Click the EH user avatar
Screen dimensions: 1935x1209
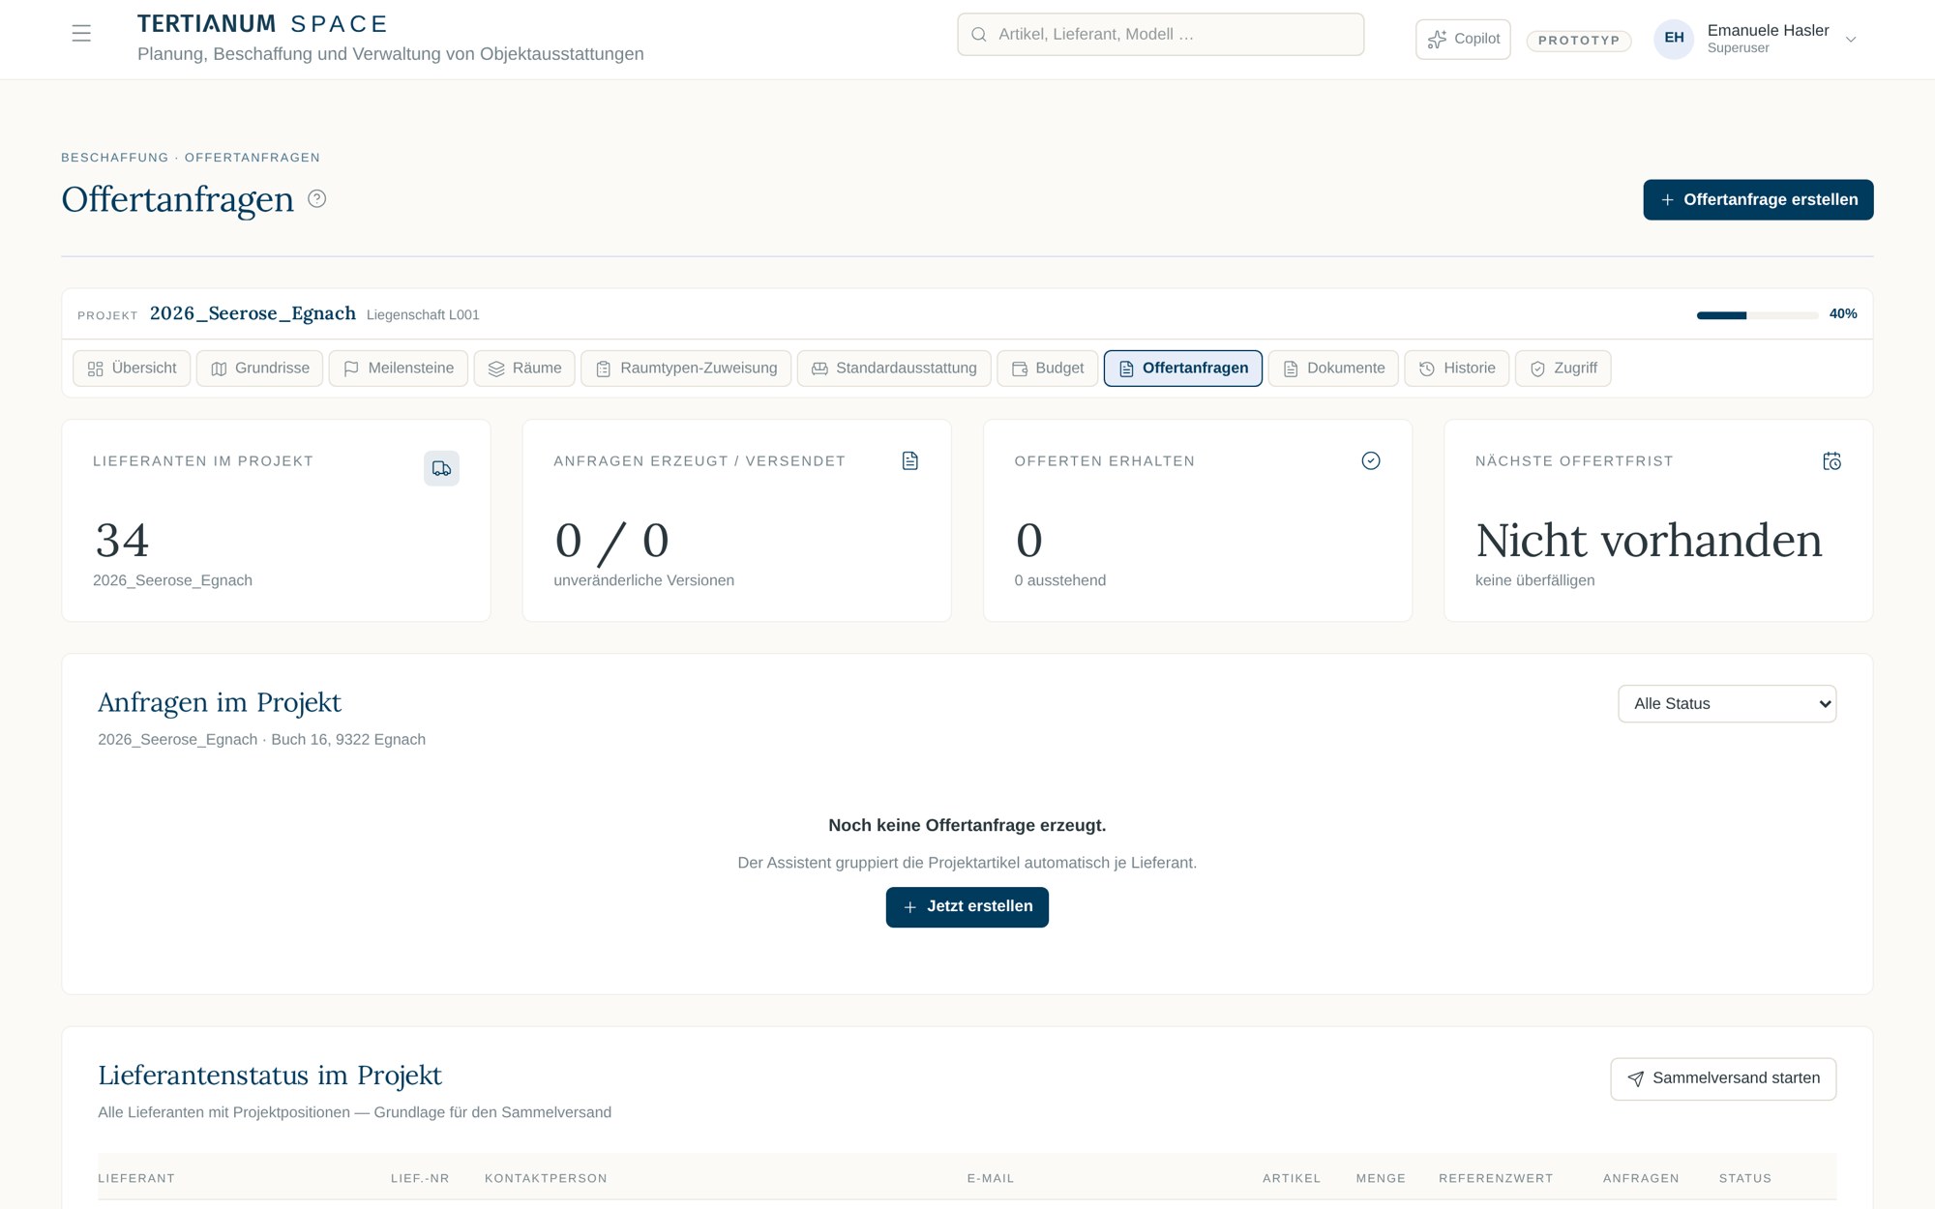pyautogui.click(x=1674, y=39)
